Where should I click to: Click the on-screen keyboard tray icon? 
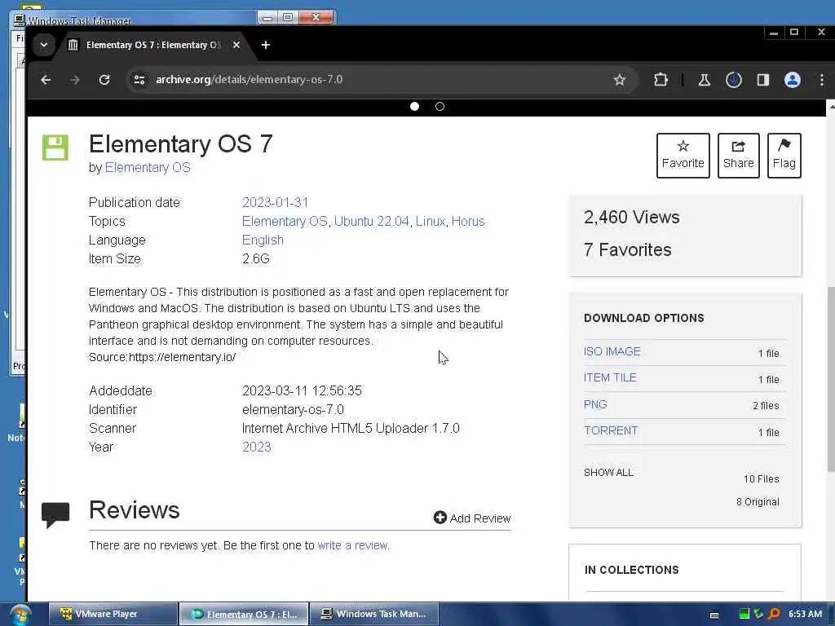[714, 615]
